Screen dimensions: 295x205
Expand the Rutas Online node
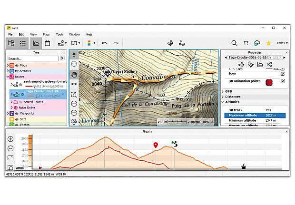(x=12, y=108)
